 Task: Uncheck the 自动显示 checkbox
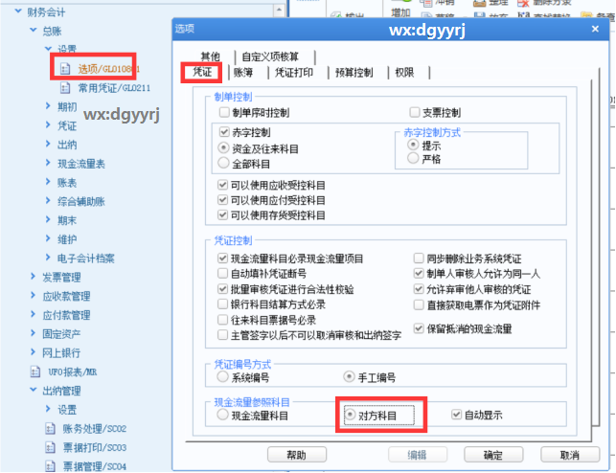pos(457,416)
